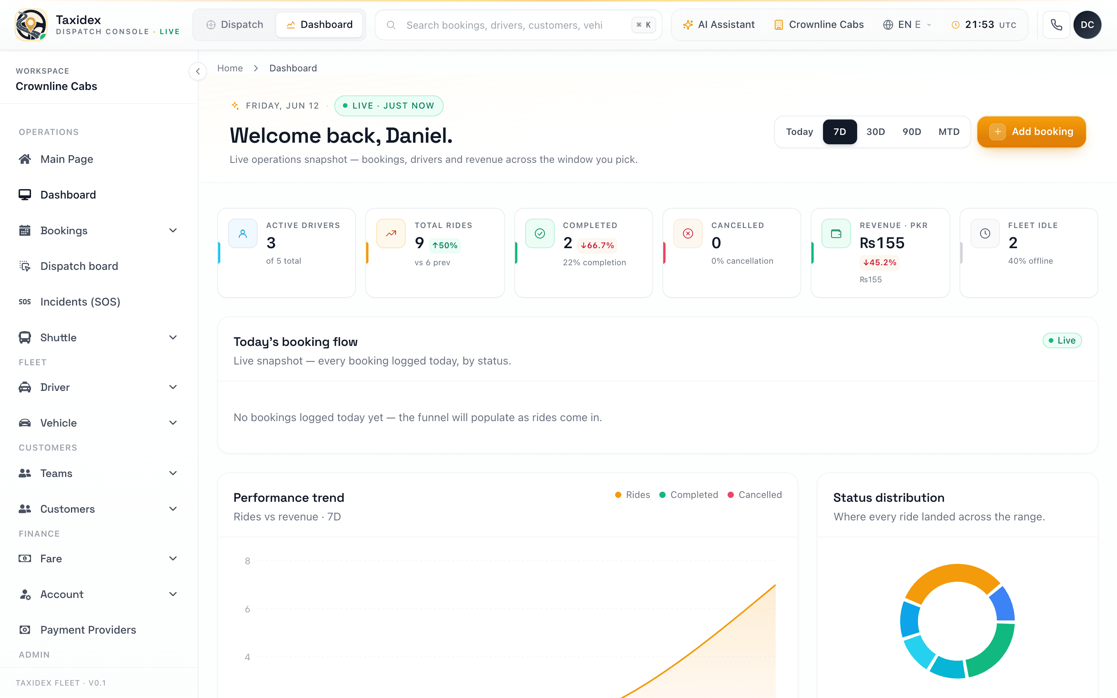
Task: Click the Crownline Cabs company button
Action: [x=818, y=25]
